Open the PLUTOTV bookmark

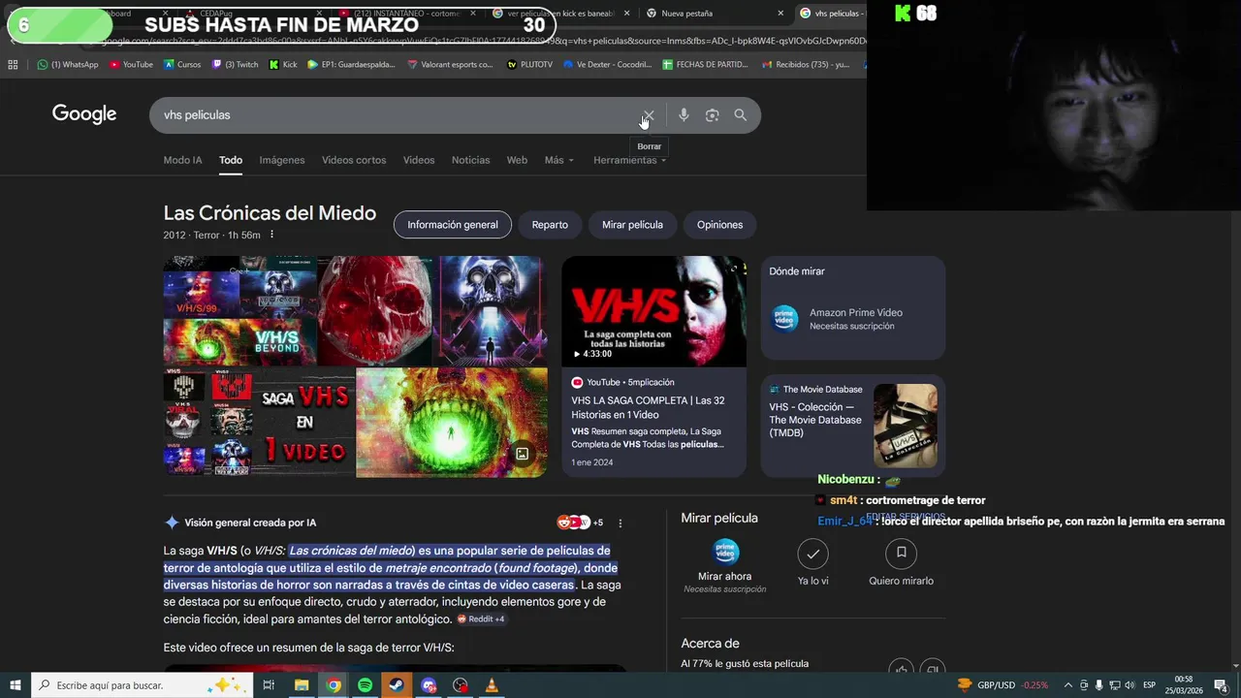tap(529, 65)
